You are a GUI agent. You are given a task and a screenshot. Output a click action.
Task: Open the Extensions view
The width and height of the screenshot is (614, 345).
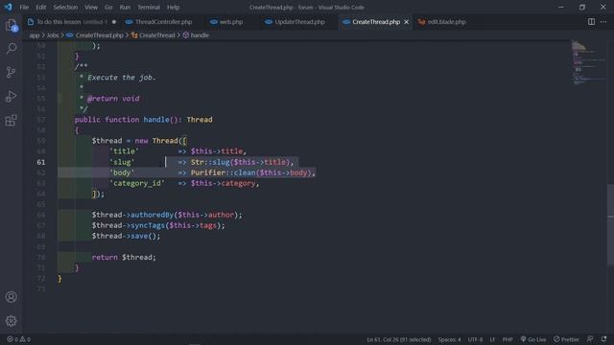(x=11, y=121)
